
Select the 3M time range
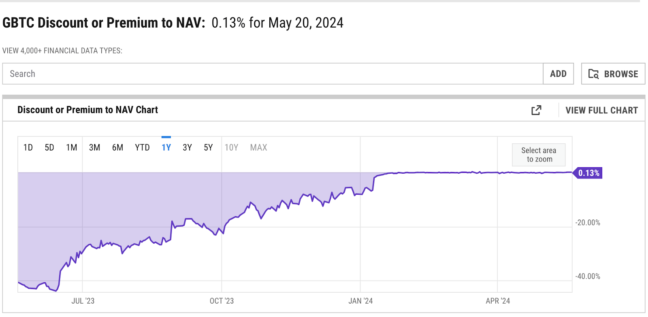(x=94, y=147)
